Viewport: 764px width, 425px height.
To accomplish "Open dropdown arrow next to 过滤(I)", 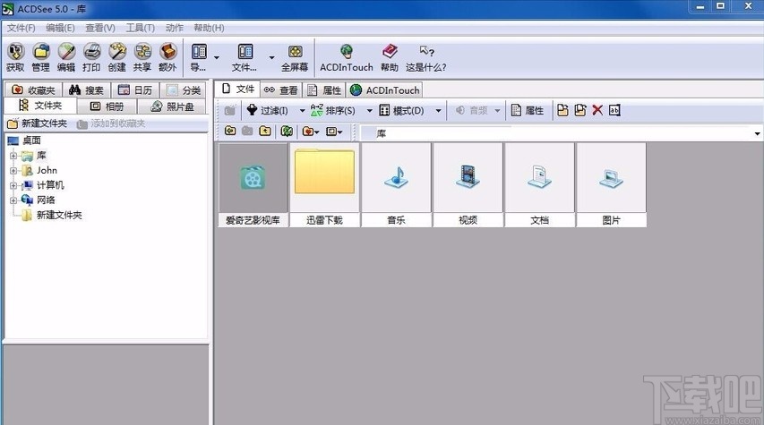I will coord(302,111).
